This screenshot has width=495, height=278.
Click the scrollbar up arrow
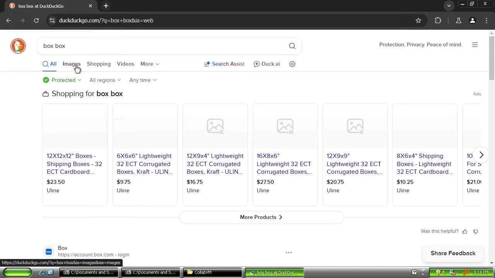point(492,33)
